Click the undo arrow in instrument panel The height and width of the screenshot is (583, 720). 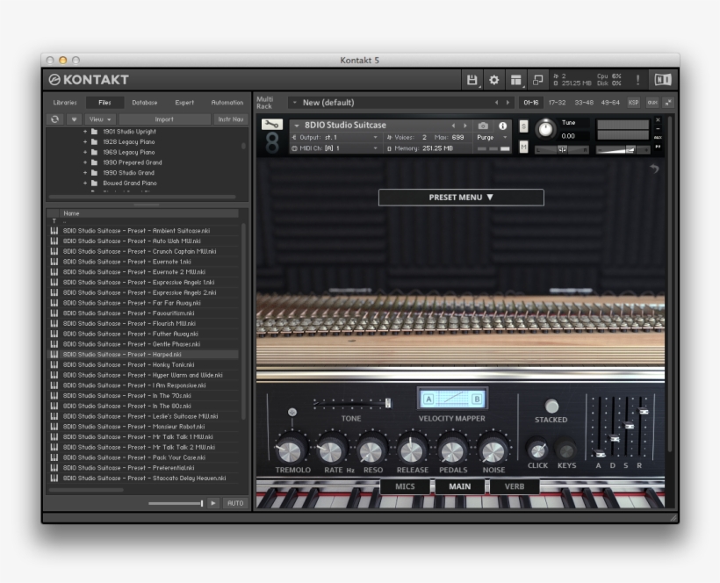click(x=654, y=169)
